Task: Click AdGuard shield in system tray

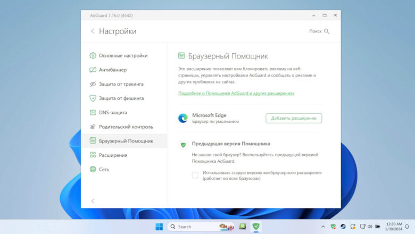Action: point(333,227)
